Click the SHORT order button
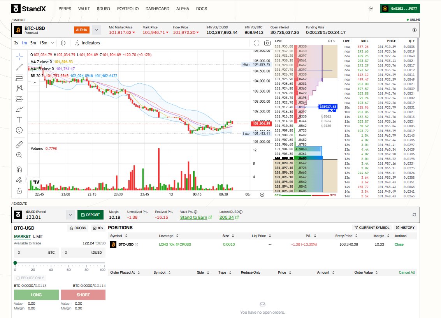 pos(83,295)
